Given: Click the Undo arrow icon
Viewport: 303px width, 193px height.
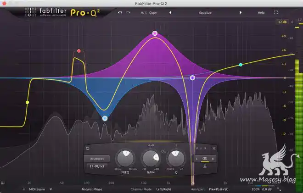Looking at the screenshot, I should click(x=120, y=12).
